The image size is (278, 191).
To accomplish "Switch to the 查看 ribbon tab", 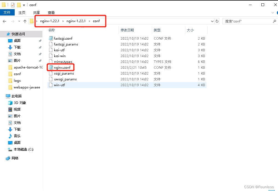I will [51, 12].
